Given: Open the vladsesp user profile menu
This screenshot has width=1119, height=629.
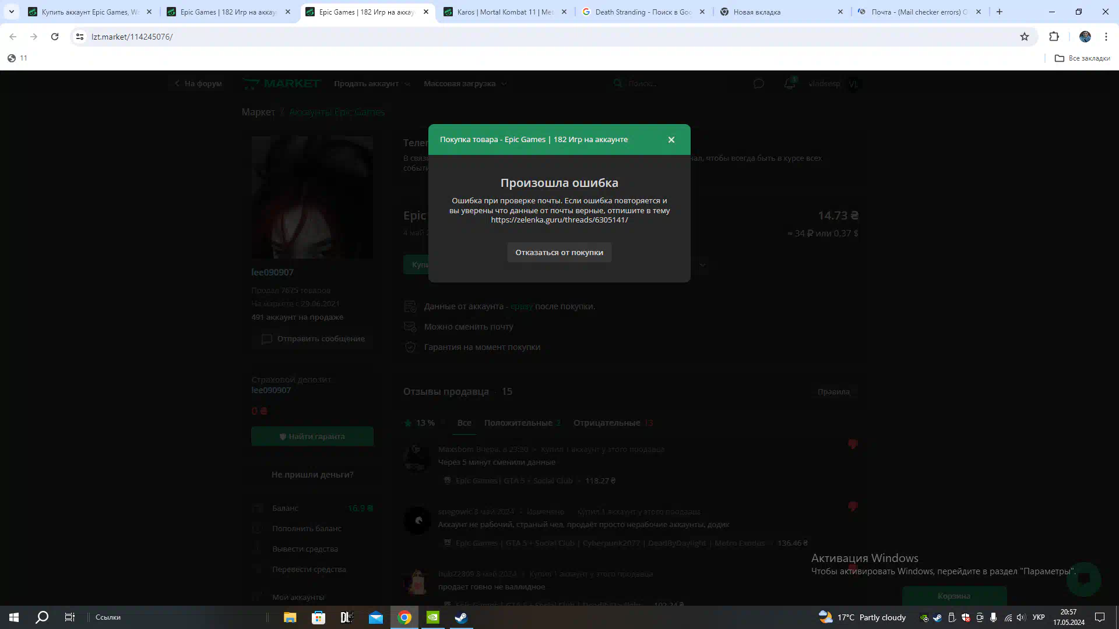Looking at the screenshot, I should 834,83.
